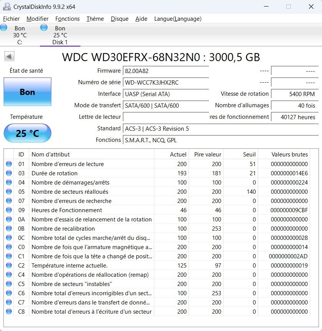Click status orb for attribute C6
The height and width of the screenshot is (331, 322).
(x=9, y=293)
